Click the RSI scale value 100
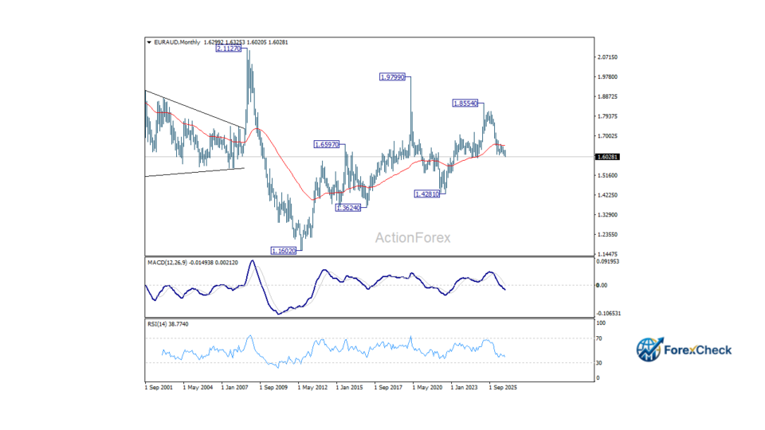This screenshot has height=430, width=765. 601,323
